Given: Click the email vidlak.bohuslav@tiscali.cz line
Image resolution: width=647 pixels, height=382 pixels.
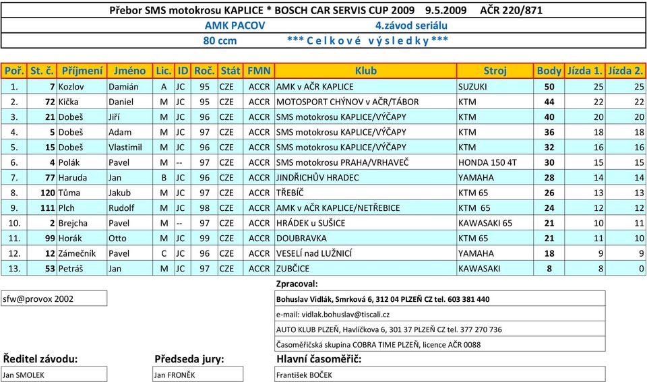Looking at the screenshot, I should (x=440, y=315).
